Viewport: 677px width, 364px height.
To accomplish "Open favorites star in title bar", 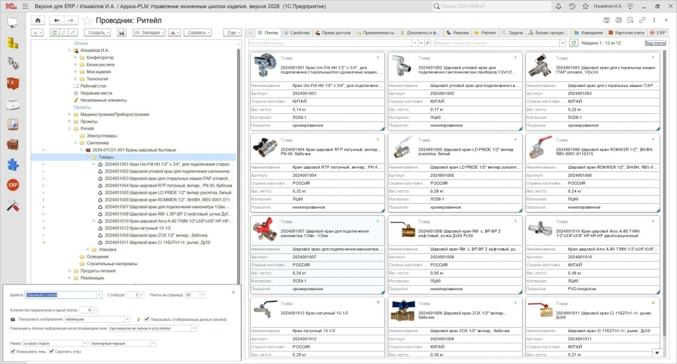I will point(585,6).
